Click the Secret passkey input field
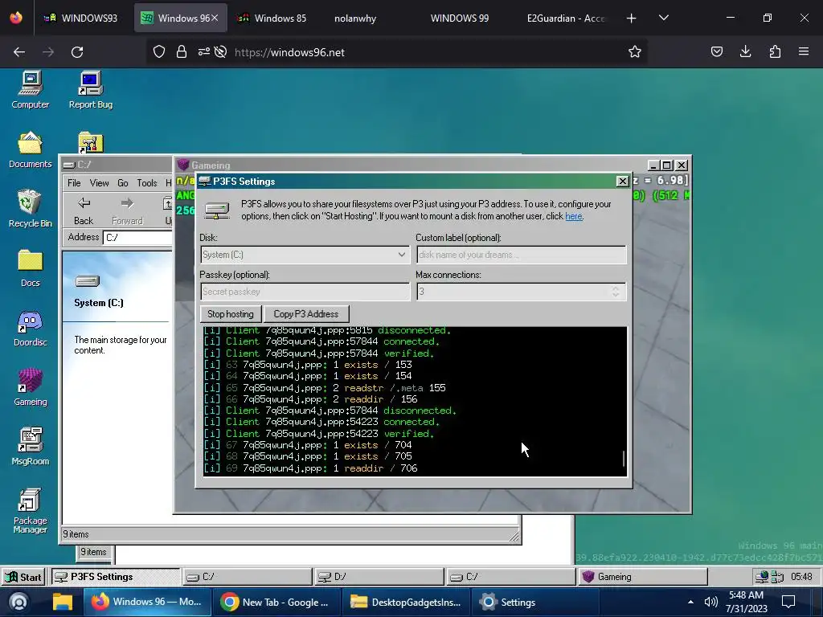This screenshot has height=617, width=823. coord(305,292)
